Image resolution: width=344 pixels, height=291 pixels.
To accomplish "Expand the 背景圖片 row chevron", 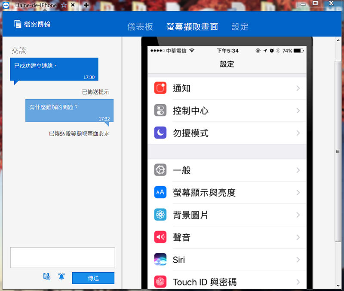I will click(298, 215).
